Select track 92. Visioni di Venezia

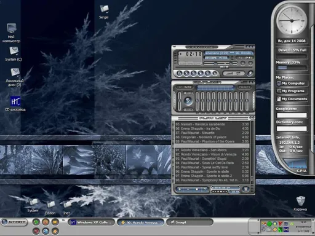[x=212, y=154]
